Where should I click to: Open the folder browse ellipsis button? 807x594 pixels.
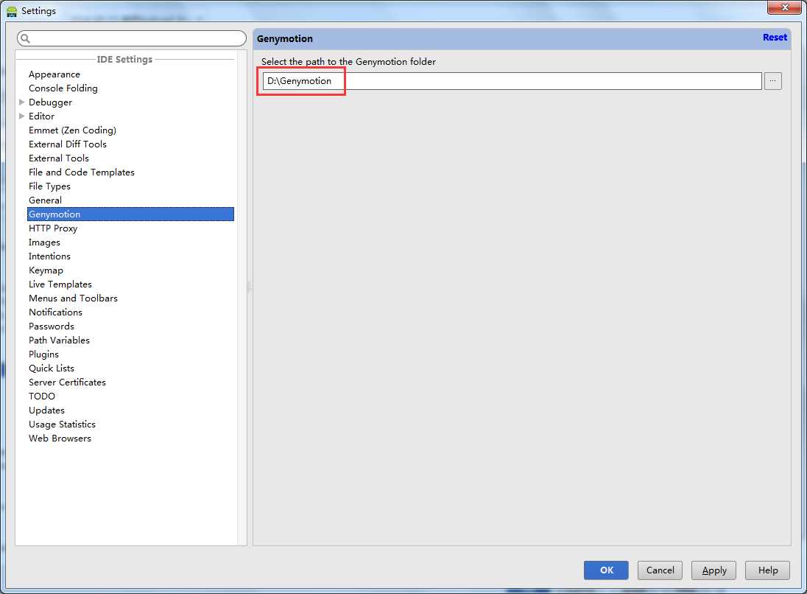coord(772,81)
